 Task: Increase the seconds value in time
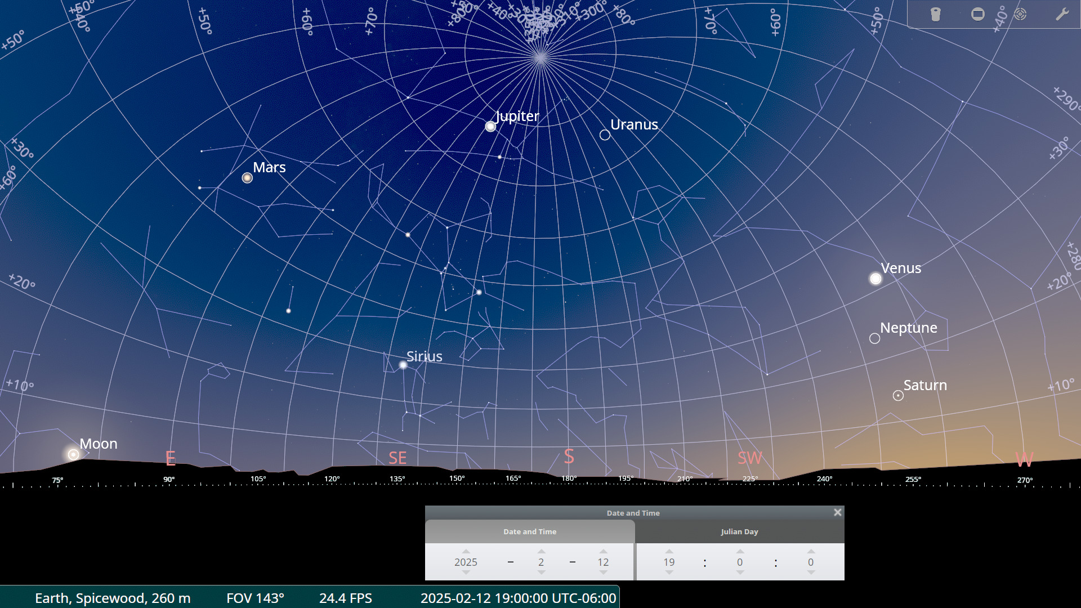click(x=811, y=552)
